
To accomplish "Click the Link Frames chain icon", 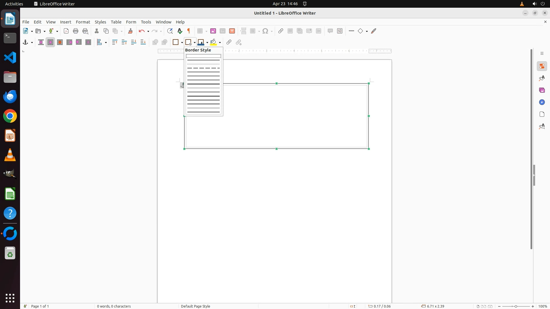I will 229,42.
